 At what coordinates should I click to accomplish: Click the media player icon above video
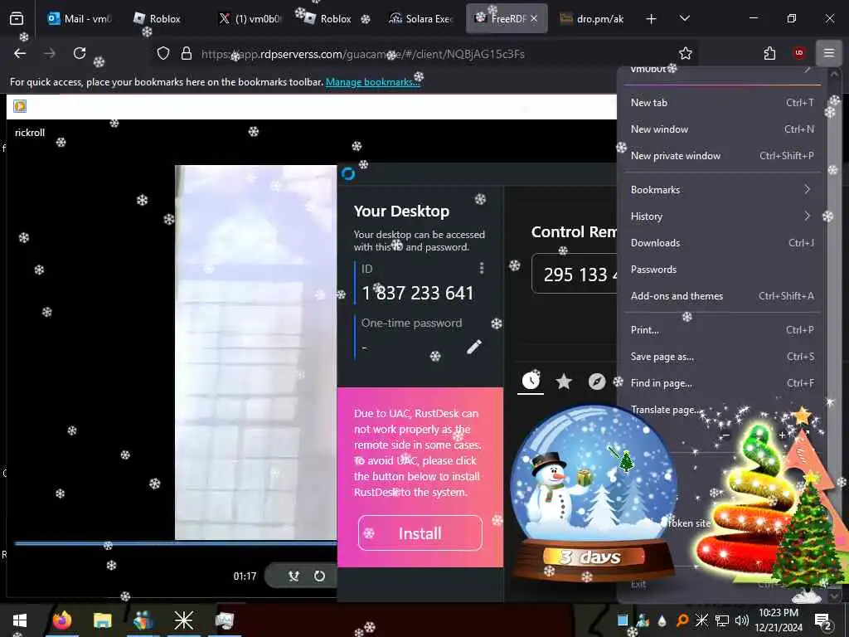tap(20, 105)
